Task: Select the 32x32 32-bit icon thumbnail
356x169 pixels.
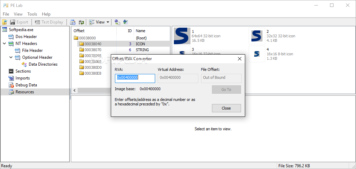Action: [257, 36]
